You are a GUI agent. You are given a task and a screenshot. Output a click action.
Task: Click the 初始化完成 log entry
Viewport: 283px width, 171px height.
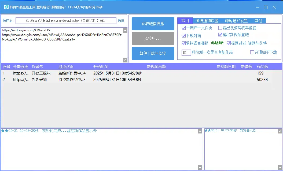pos(49,131)
